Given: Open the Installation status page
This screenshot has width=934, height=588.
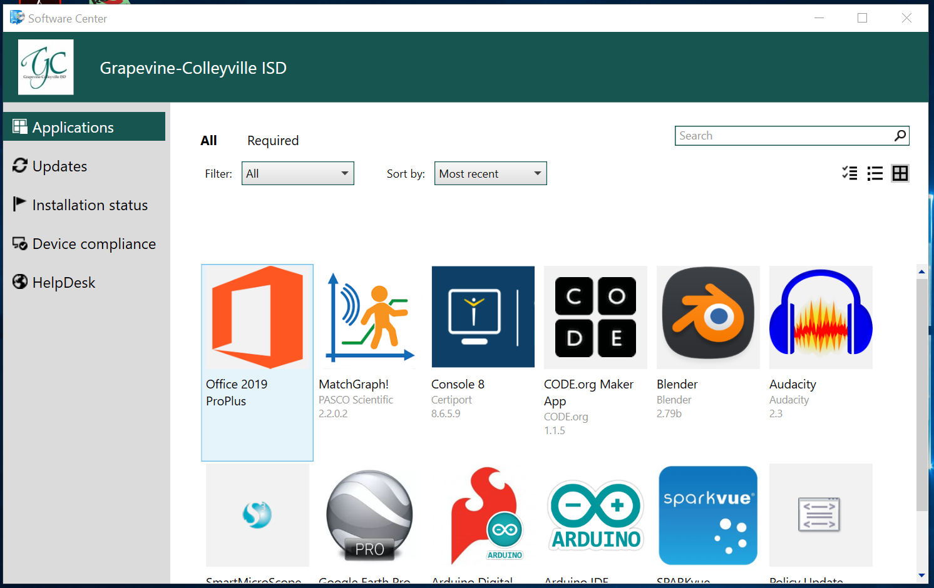Looking at the screenshot, I should [90, 205].
